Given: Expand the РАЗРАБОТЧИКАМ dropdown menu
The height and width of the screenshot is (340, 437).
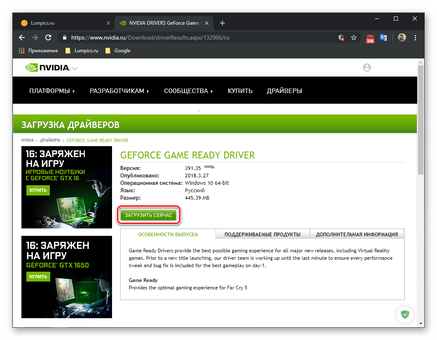Looking at the screenshot, I should click(119, 91).
